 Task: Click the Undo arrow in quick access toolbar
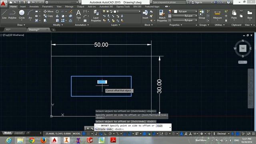(33, 2)
